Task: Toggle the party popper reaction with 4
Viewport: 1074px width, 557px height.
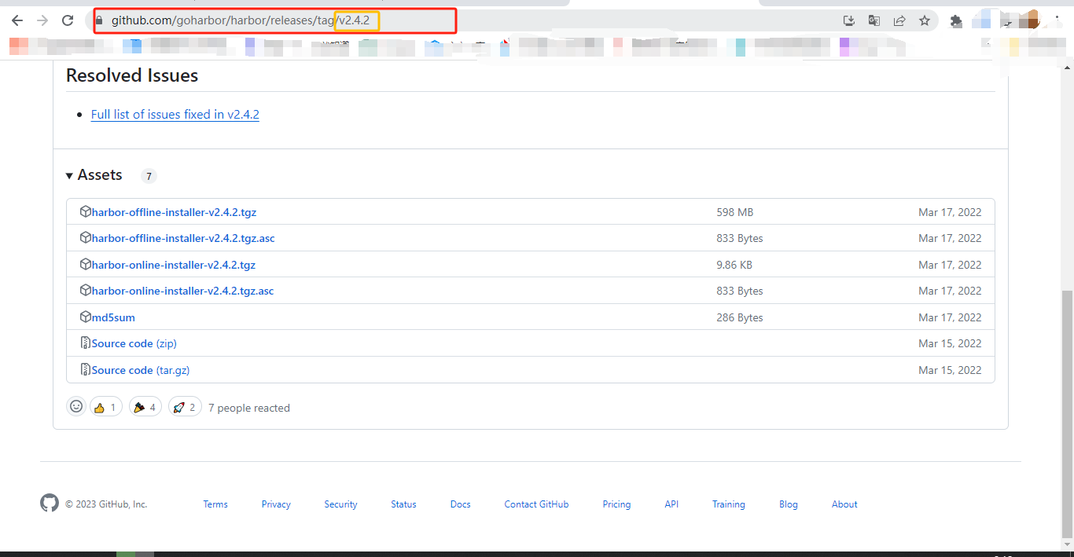Action: pos(145,407)
